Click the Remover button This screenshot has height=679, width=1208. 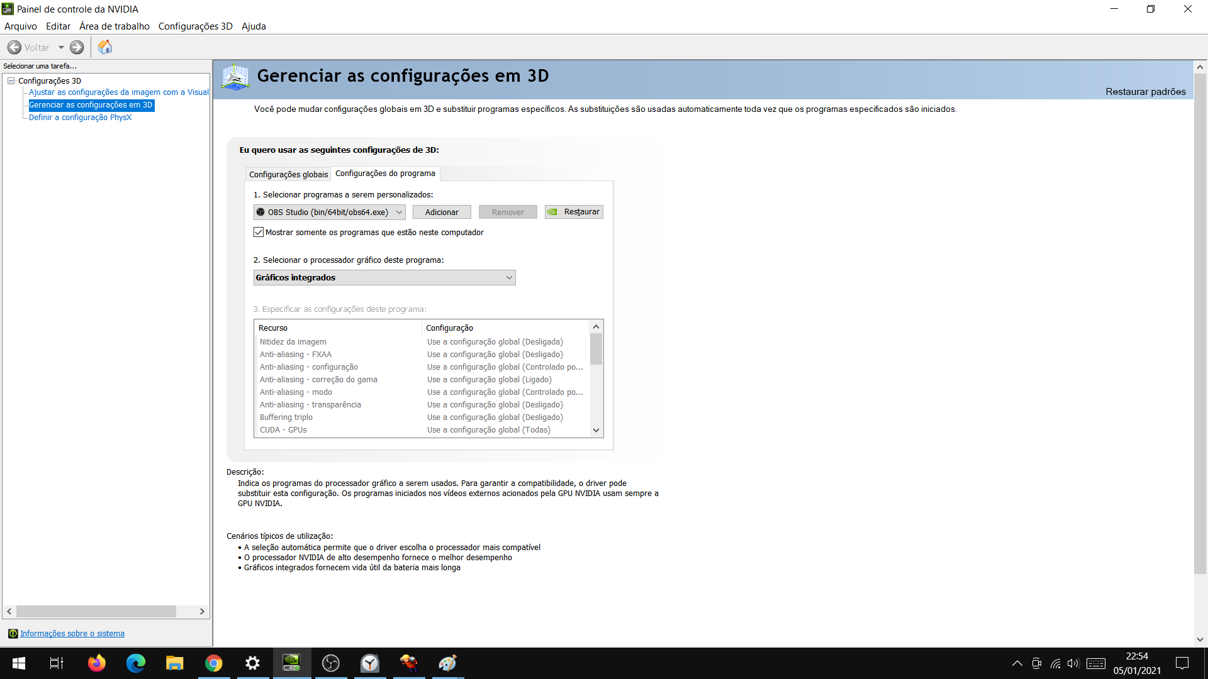coord(508,212)
